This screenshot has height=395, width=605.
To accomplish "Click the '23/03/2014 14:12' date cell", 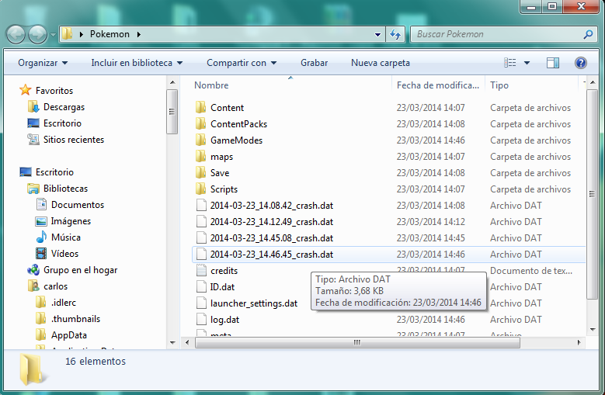I will 430,222.
